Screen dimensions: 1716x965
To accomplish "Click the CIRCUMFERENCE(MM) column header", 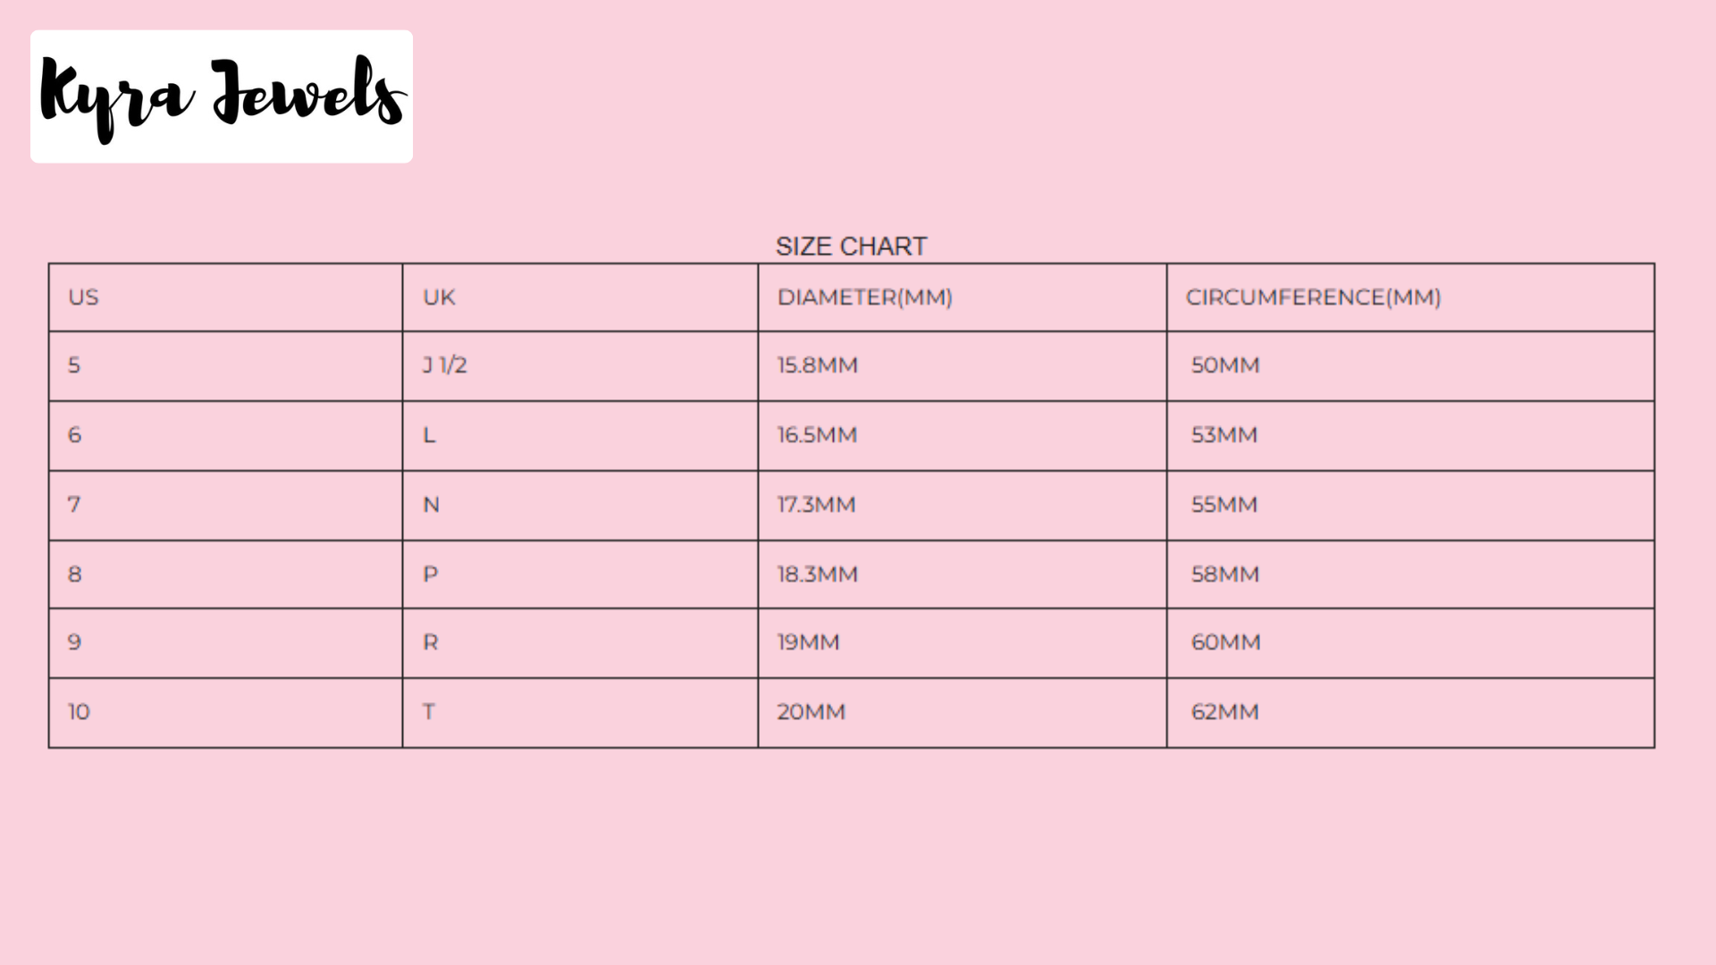I will 1313,298.
